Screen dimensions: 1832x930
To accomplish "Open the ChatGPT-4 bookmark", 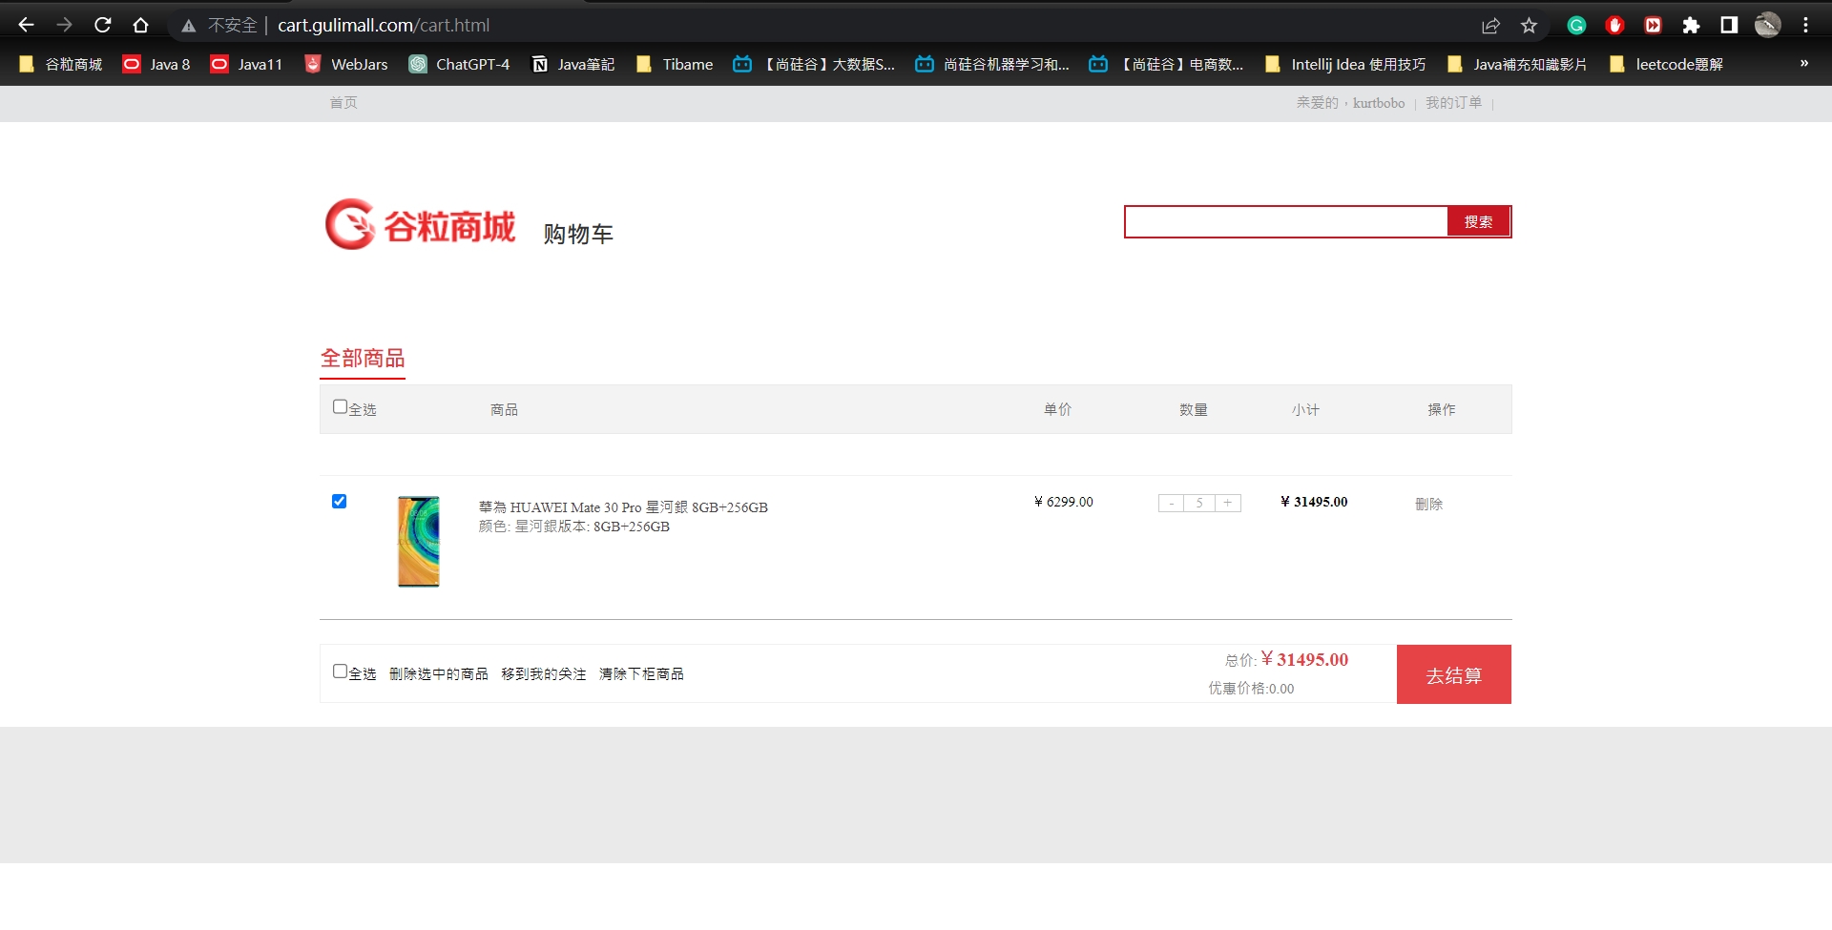I will [x=459, y=64].
